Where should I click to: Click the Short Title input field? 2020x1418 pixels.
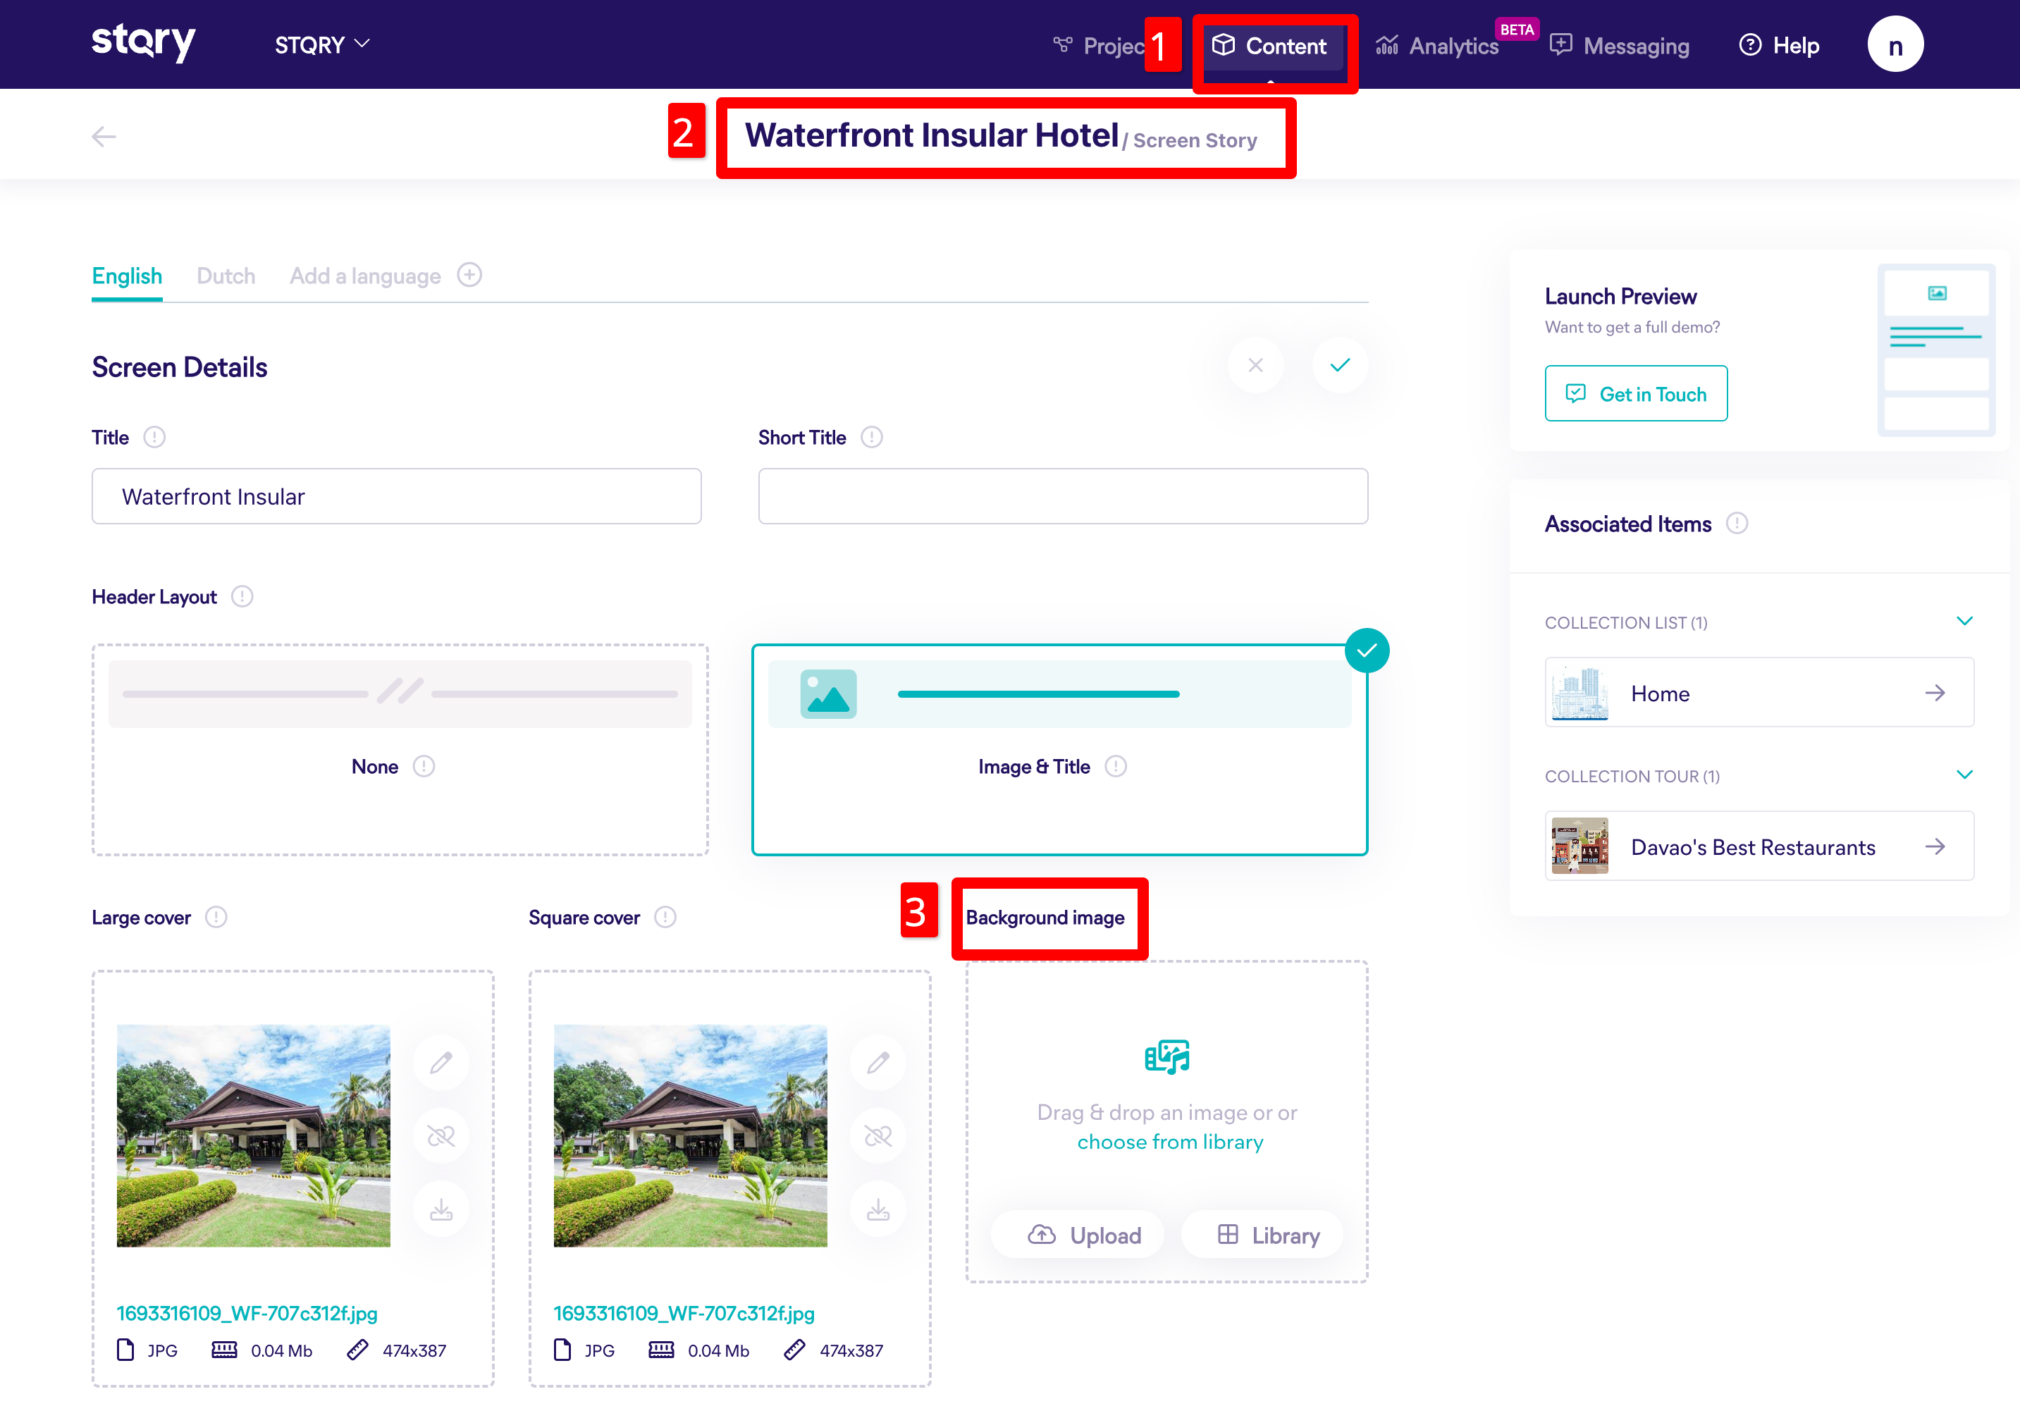coord(1062,496)
